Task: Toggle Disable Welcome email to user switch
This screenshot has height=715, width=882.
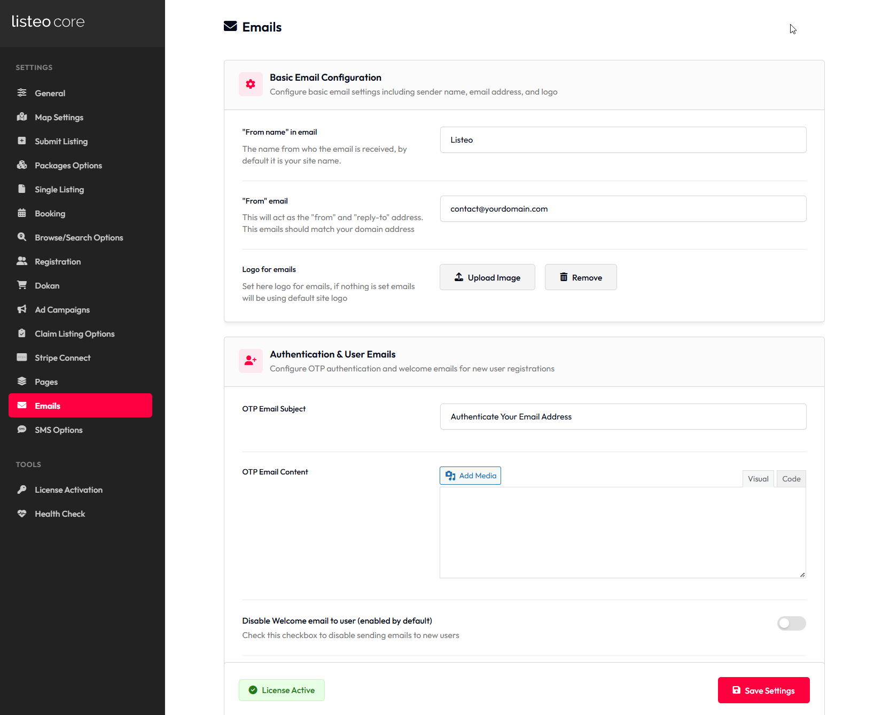Action: pos(791,623)
